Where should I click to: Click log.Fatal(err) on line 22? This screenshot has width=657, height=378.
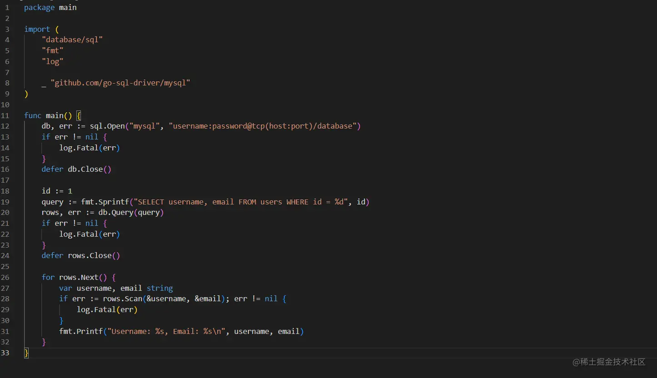90,234
